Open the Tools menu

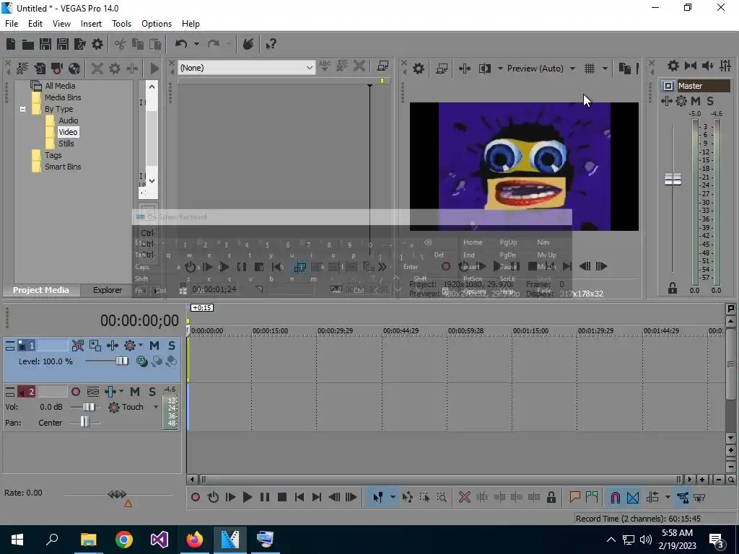tap(121, 24)
